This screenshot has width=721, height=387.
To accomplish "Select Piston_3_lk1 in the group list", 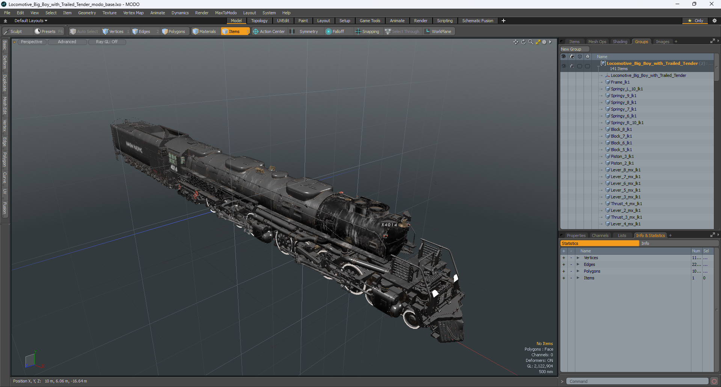I will [x=622, y=156].
